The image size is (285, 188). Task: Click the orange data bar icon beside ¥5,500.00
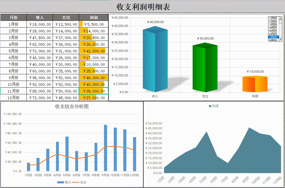[81, 24]
